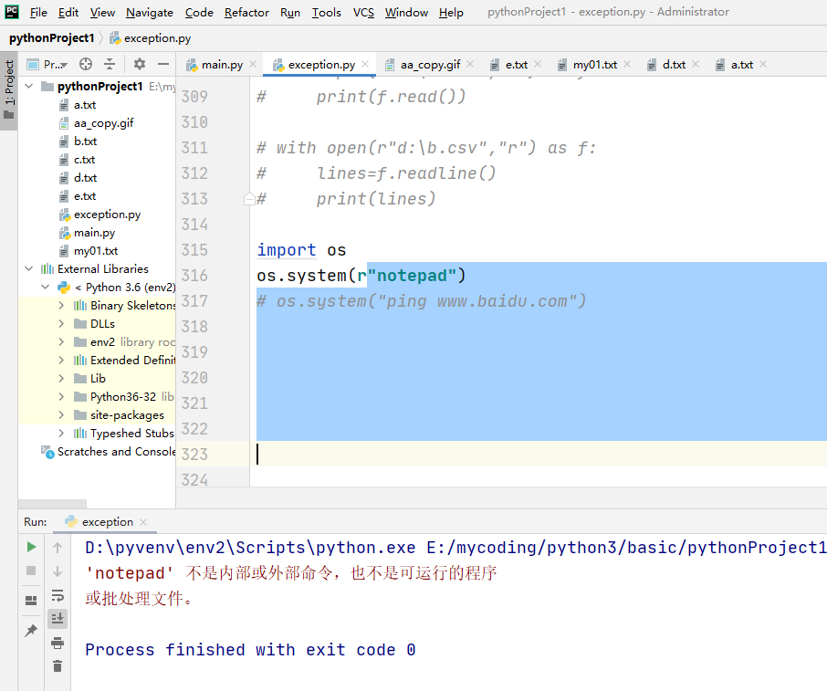Open the Tools menu
The image size is (827, 691).
pyautogui.click(x=327, y=12)
